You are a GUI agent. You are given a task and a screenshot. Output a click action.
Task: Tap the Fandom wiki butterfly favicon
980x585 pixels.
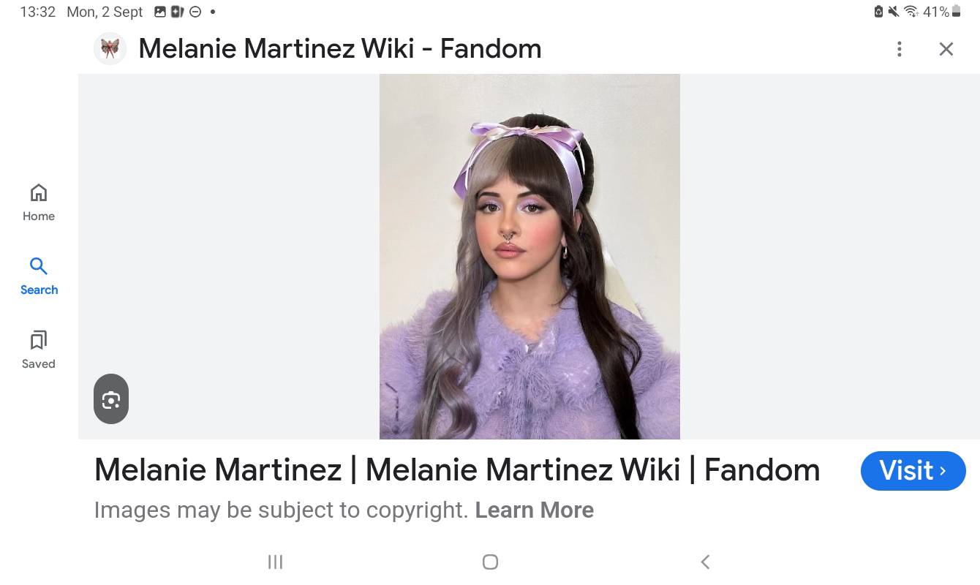(x=110, y=49)
